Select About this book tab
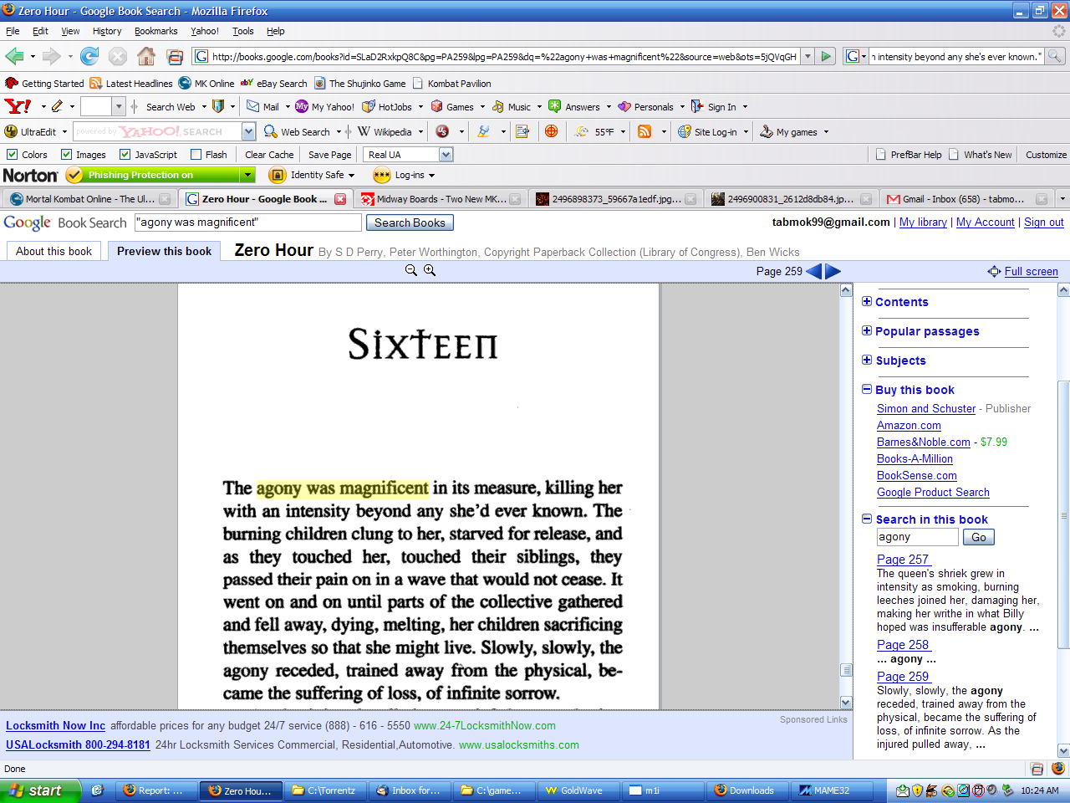The width and height of the screenshot is (1070, 803). (53, 251)
